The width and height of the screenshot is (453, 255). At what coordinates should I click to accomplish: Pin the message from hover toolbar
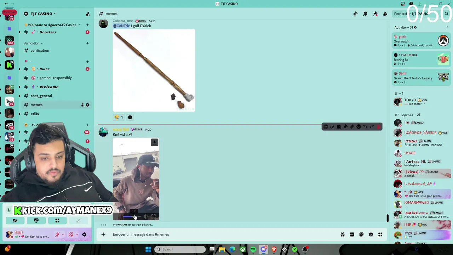coord(345,127)
